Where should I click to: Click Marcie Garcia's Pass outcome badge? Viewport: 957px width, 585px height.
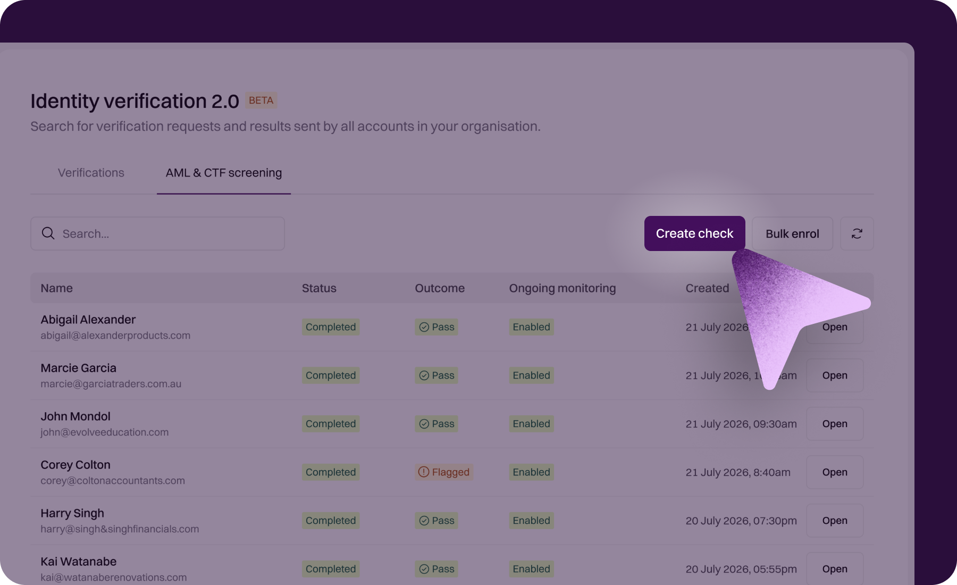point(436,375)
